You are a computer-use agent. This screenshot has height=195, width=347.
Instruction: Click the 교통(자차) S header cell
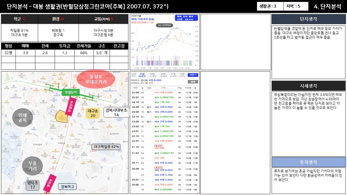104,19
